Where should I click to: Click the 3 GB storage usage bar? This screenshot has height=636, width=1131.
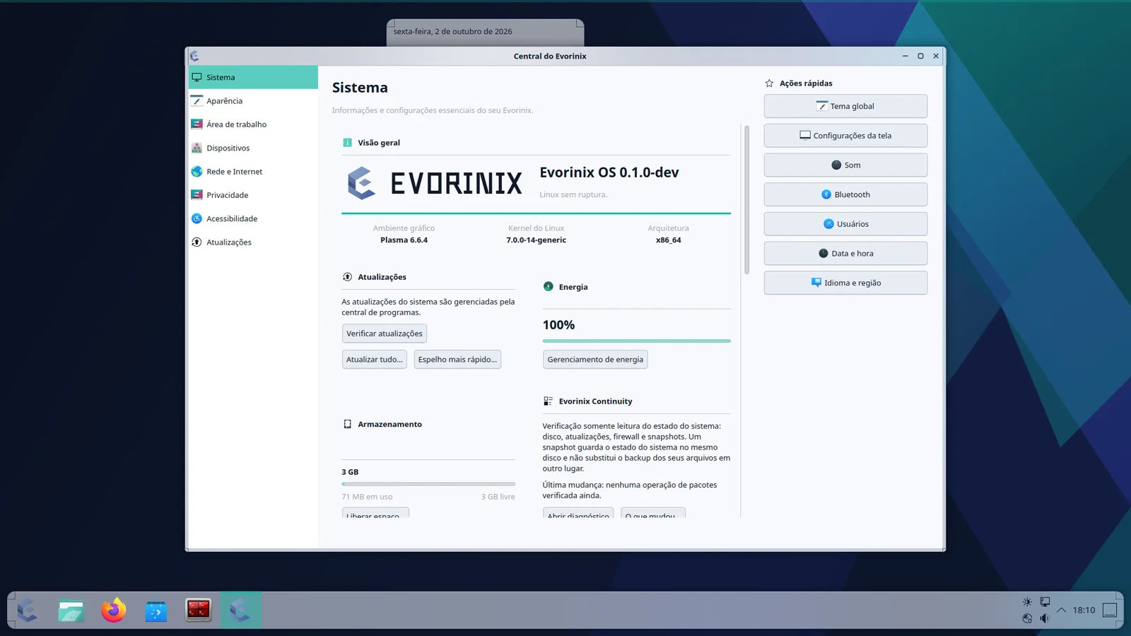tap(428, 484)
